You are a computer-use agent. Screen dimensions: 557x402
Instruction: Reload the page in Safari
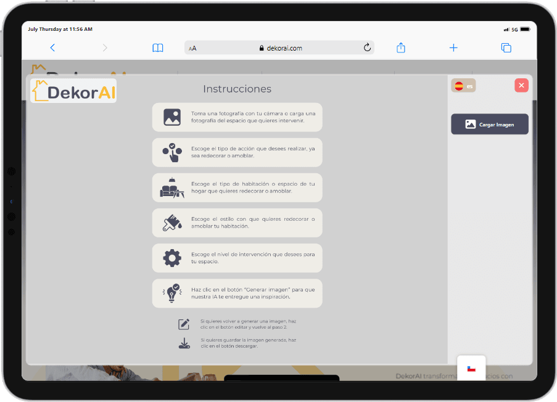pyautogui.click(x=367, y=48)
